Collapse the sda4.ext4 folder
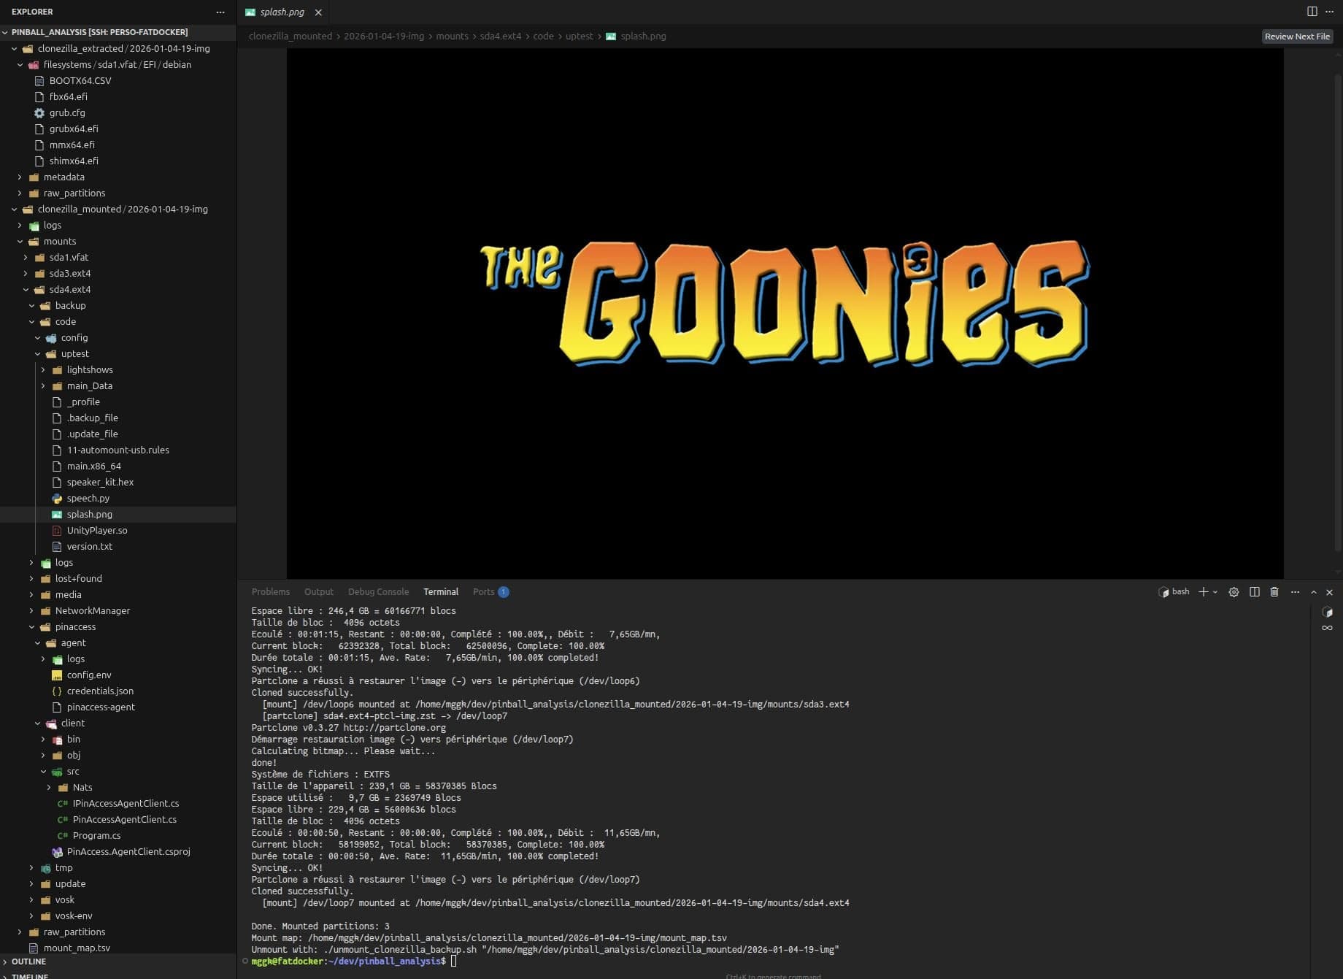 [x=26, y=290]
